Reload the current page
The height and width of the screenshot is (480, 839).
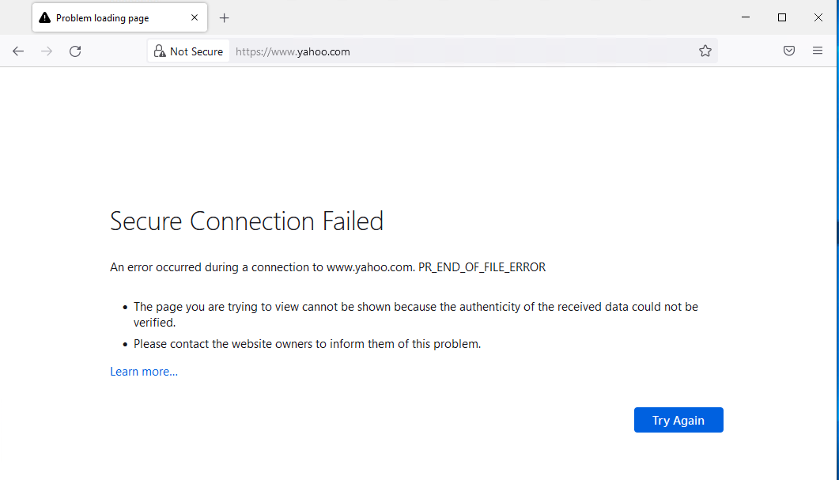pos(75,51)
